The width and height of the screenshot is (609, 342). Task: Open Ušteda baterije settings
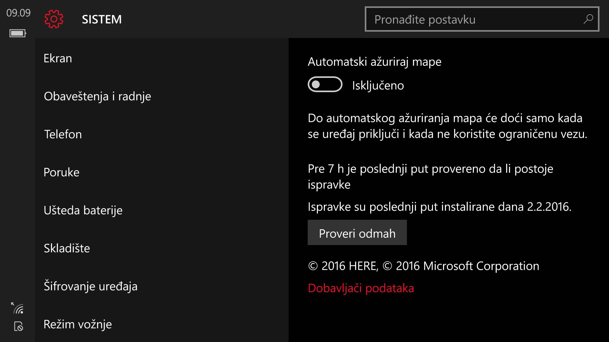(x=83, y=210)
